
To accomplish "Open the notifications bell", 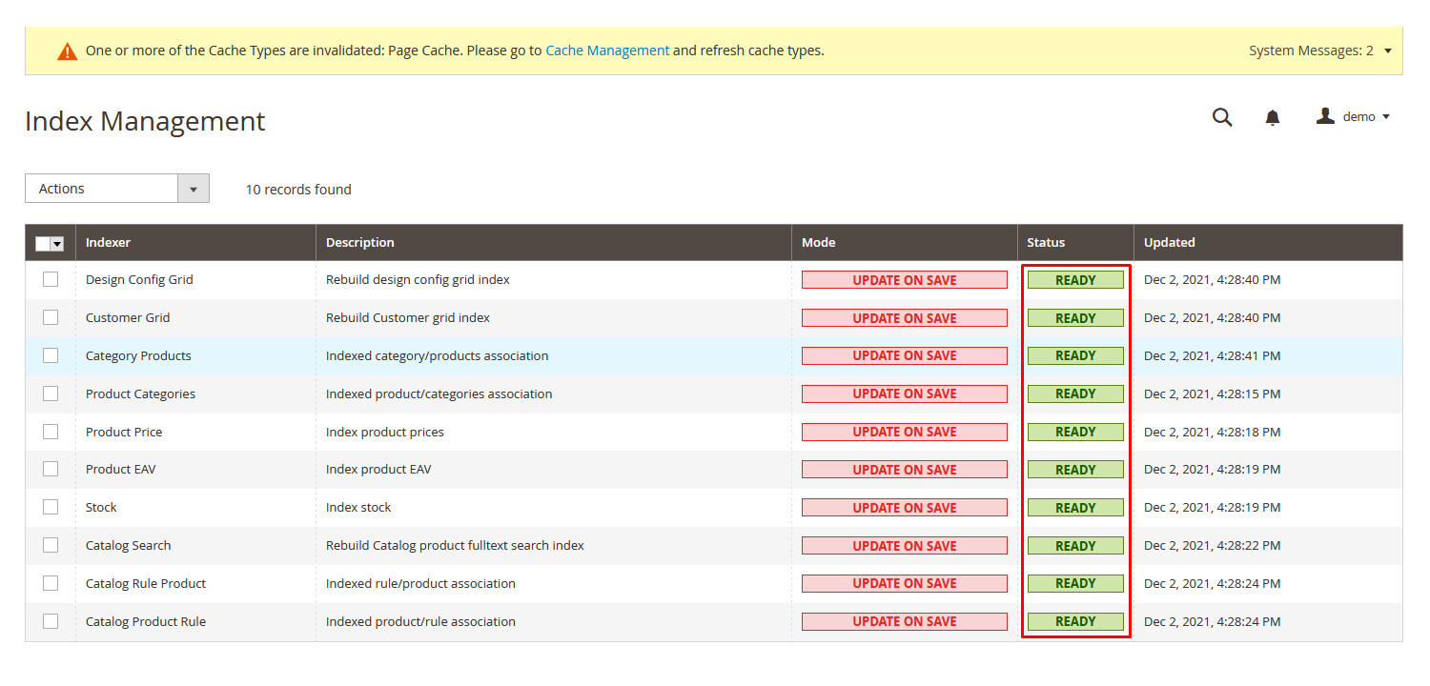I will pos(1272,117).
